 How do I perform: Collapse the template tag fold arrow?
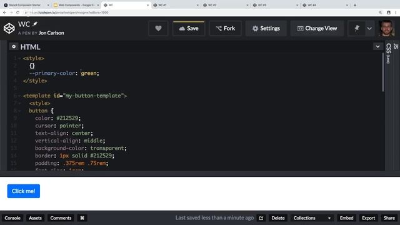19,96
